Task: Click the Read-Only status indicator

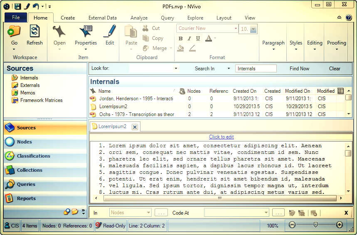Action: tap(111, 226)
